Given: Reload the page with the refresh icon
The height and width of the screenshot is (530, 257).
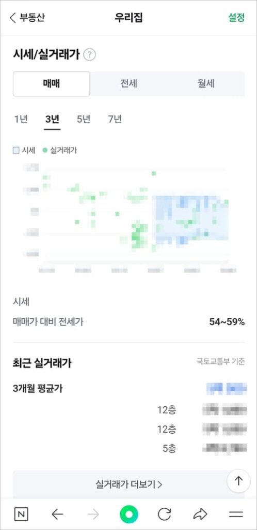Looking at the screenshot, I should click(165, 514).
